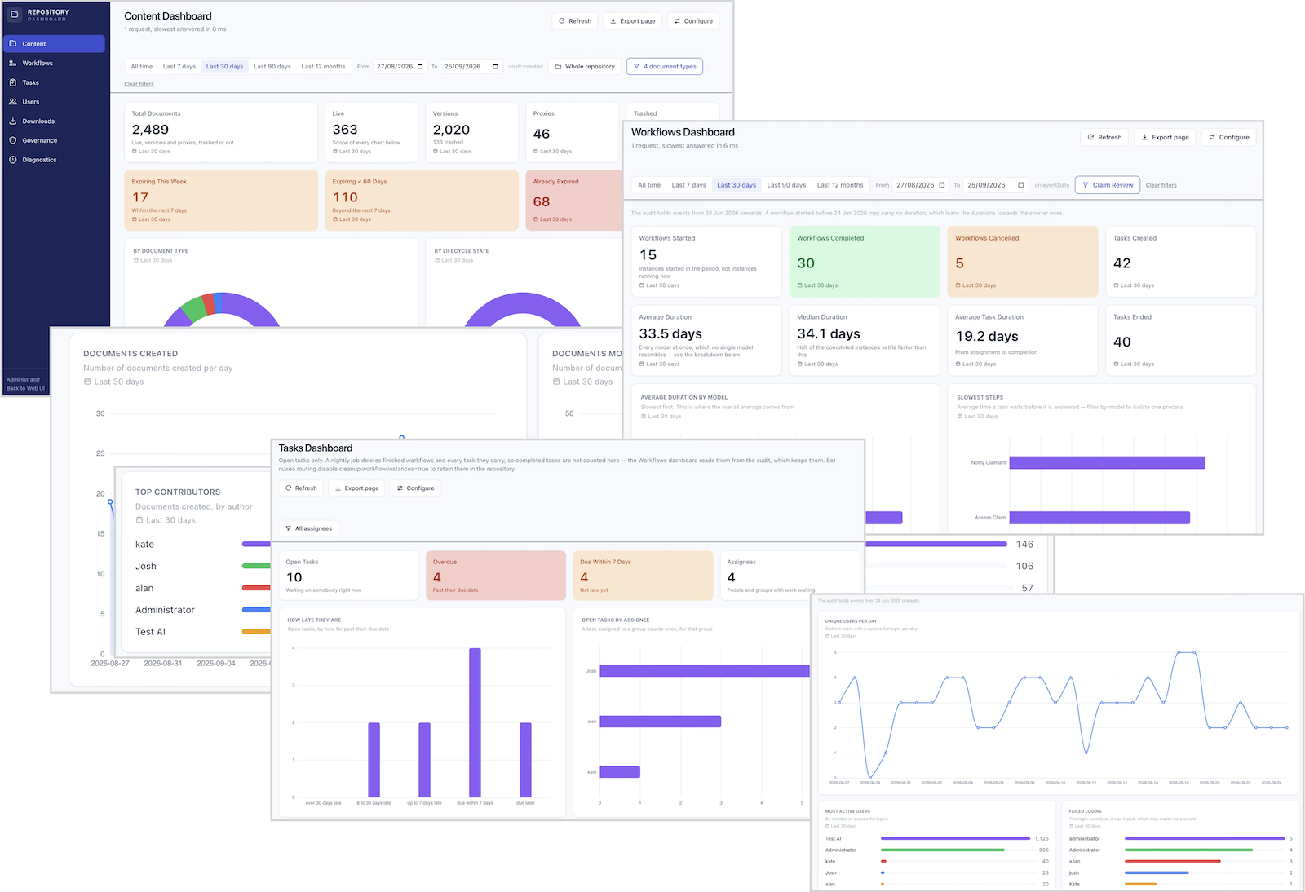Click Clear filters link in Workflows Dashboard
Screen dimensions: 1305x892
[1161, 185]
